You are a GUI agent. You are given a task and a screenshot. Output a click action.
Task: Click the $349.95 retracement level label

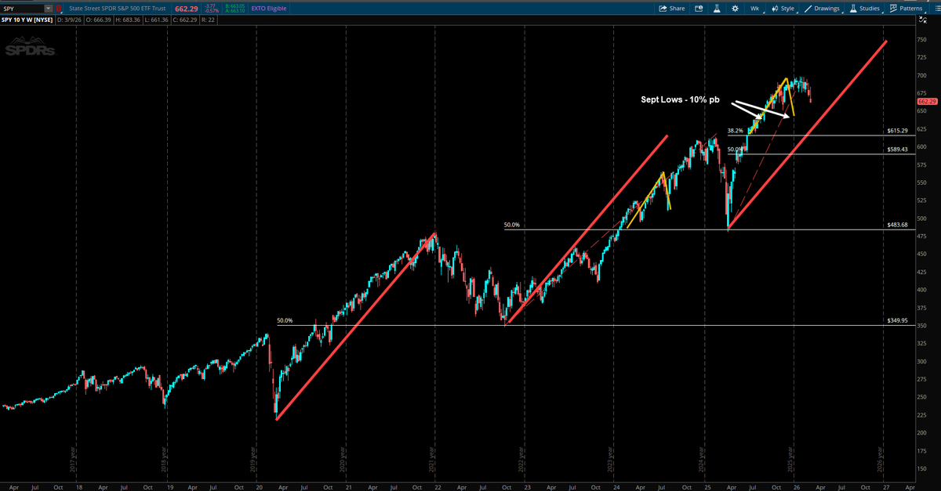pyautogui.click(x=897, y=320)
